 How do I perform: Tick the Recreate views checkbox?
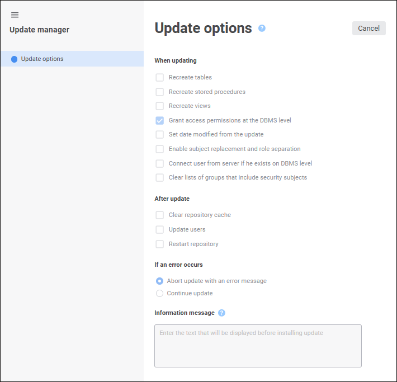[160, 106]
